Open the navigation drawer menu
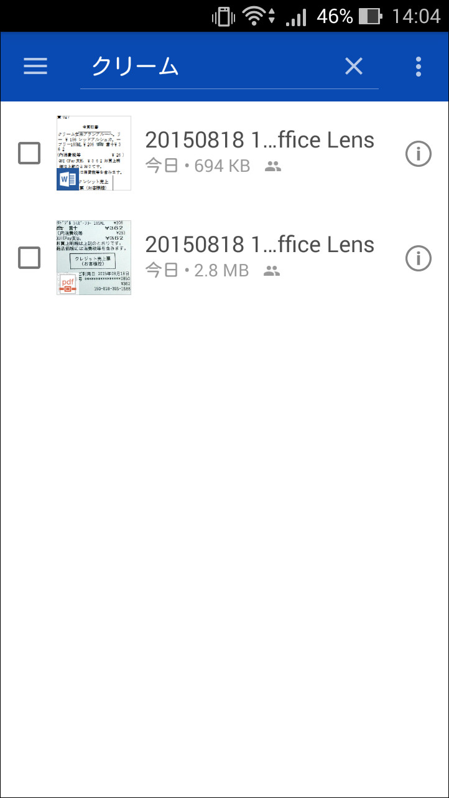Image resolution: width=449 pixels, height=798 pixels. [35, 67]
